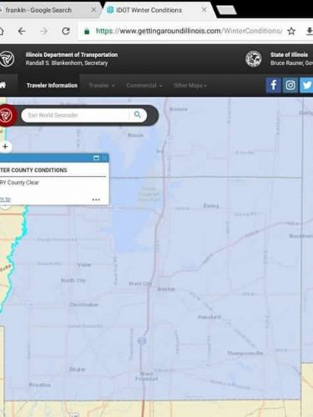The height and width of the screenshot is (417, 313).
Task: Click the Zoom to link in popup
Action: 5,199
